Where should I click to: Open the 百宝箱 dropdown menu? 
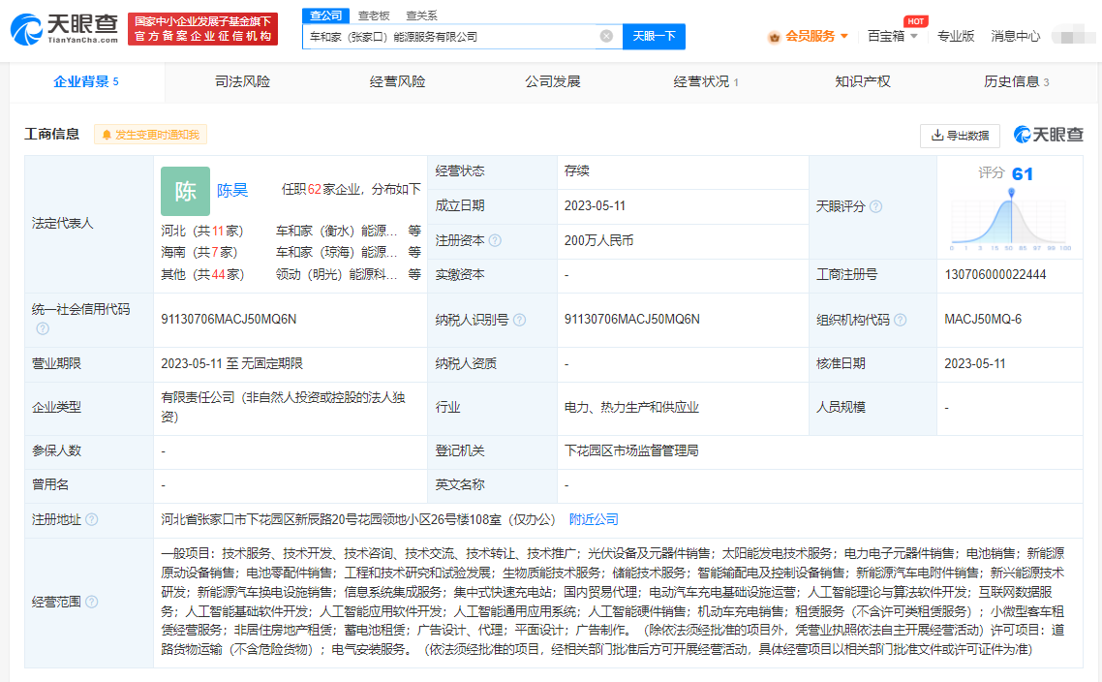[x=893, y=37]
